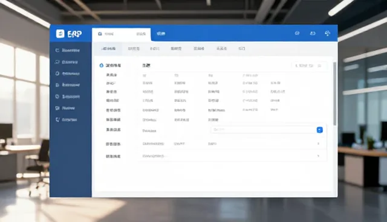Viewport: 387px width, 222px height.
Task: Click the search magnifier icon in header
Action: tap(100, 34)
